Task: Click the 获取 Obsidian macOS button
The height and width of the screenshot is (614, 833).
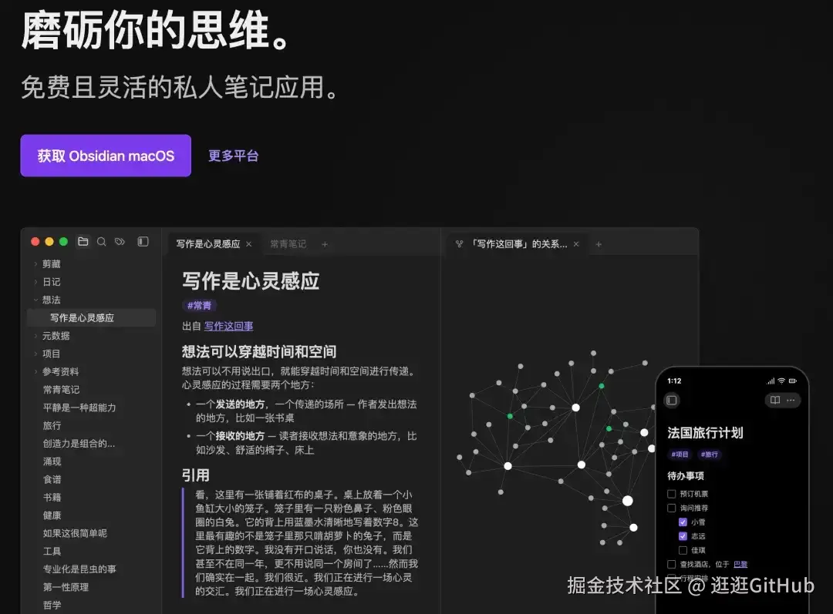Action: coord(106,156)
